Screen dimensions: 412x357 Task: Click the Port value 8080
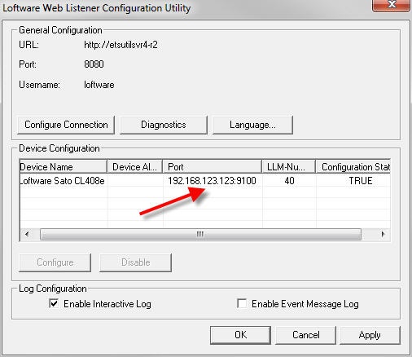pos(94,64)
